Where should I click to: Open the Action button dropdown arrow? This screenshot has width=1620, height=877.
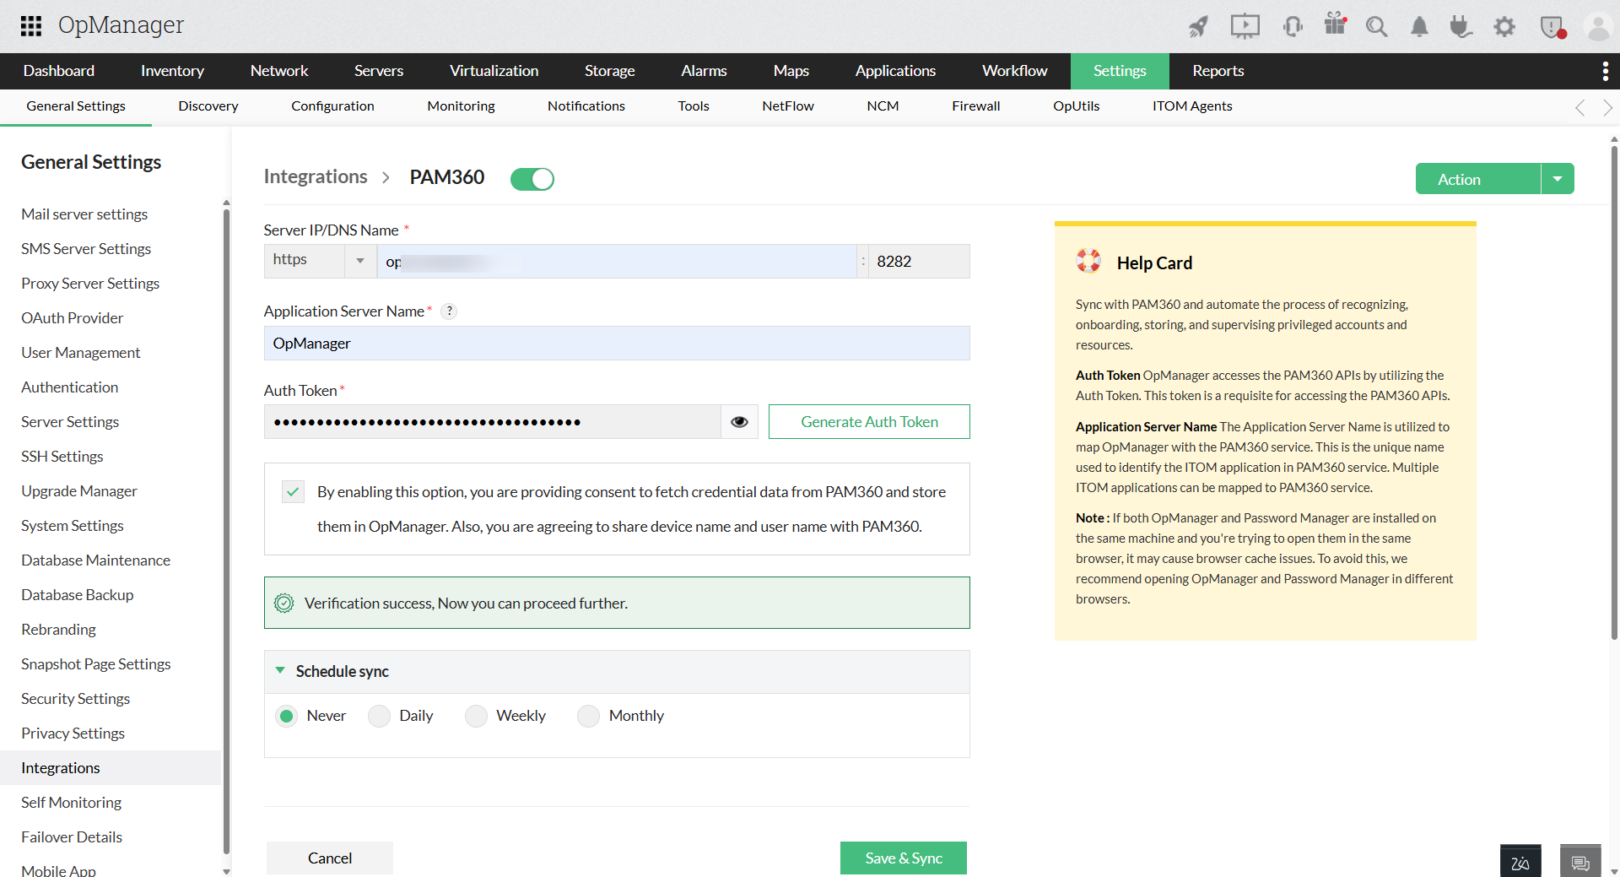coord(1558,179)
